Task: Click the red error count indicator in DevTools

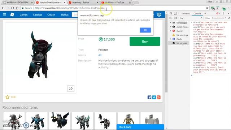Action: [218, 13]
